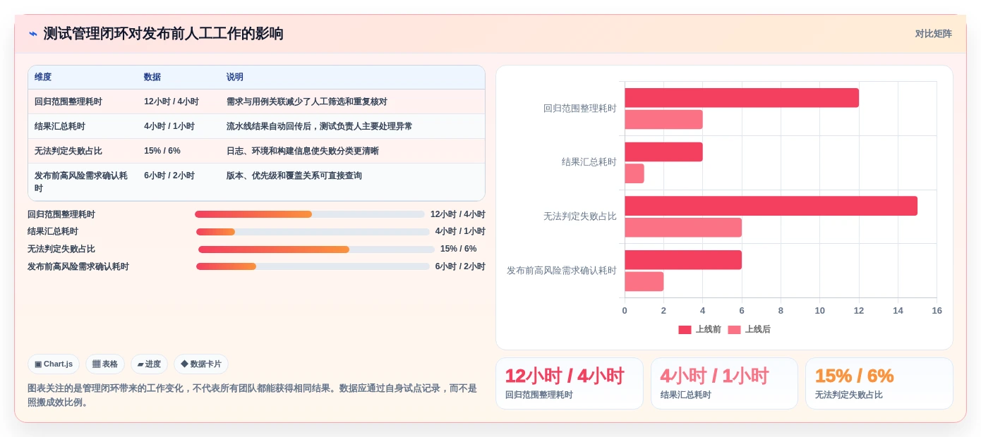Click the 维度 column header
This screenshot has width=981, height=437.
43,77
